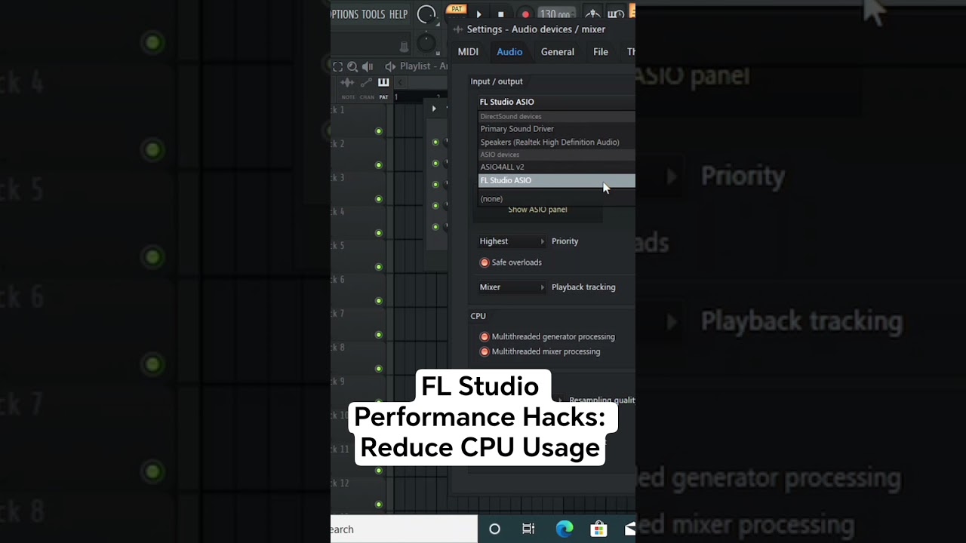Click the Playlist zoom magnifier icon
Image resolution: width=966 pixels, height=543 pixels.
point(352,66)
